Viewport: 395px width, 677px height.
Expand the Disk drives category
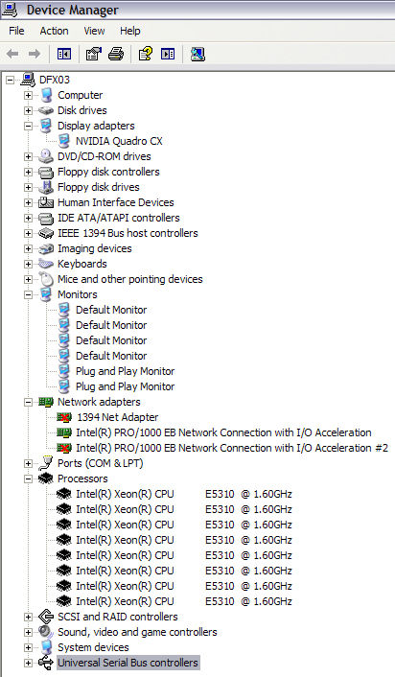pos(28,110)
